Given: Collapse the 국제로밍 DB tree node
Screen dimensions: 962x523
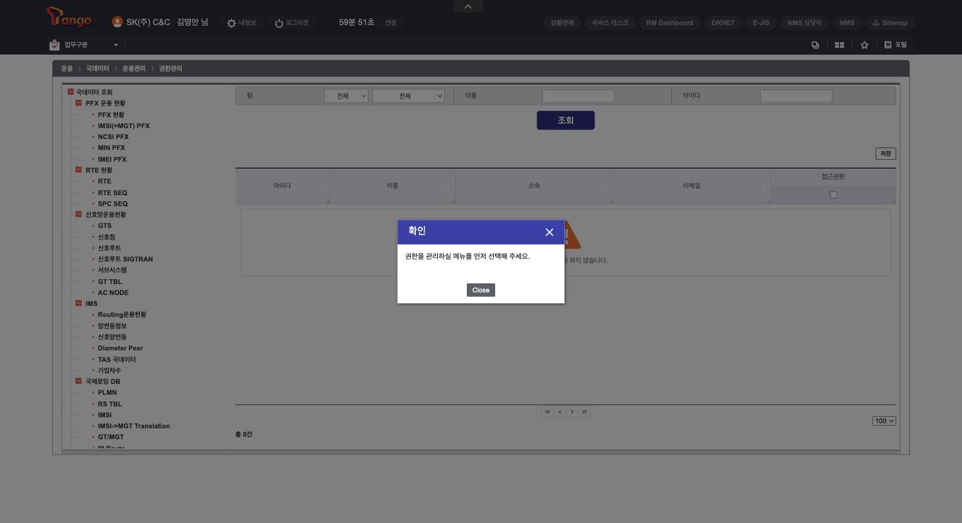Looking at the screenshot, I should (79, 381).
